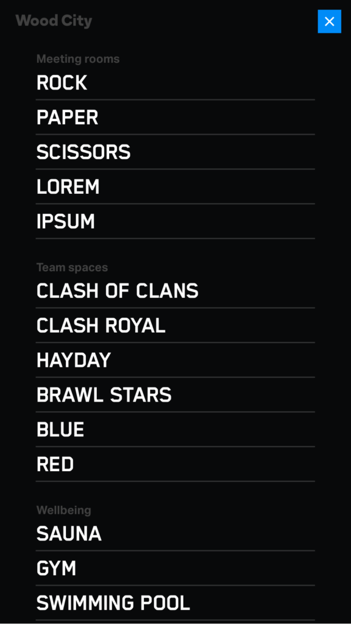This screenshot has height=624, width=351.
Task: Open the RED team space
Action: click(x=175, y=464)
